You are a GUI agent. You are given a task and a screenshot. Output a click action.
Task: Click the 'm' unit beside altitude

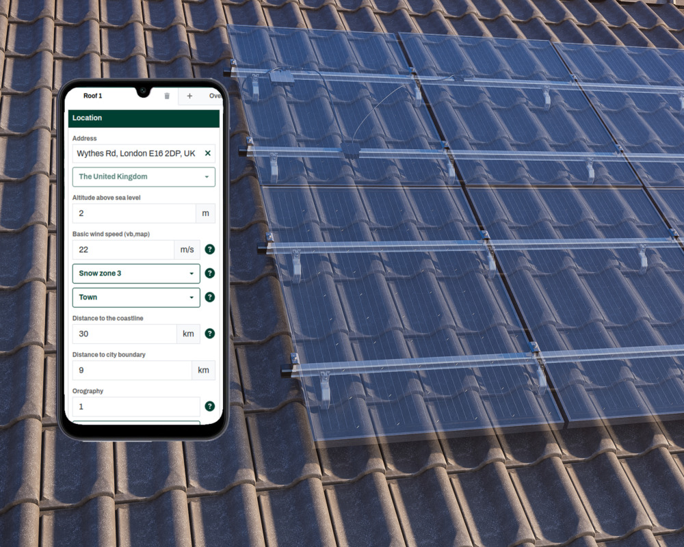point(205,213)
